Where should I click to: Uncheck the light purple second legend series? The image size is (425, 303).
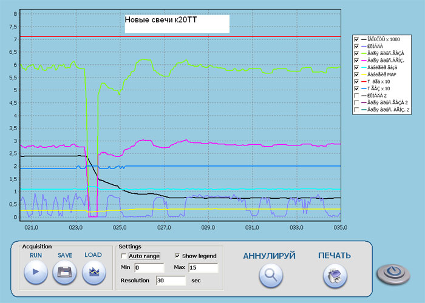pyautogui.click(x=357, y=46)
